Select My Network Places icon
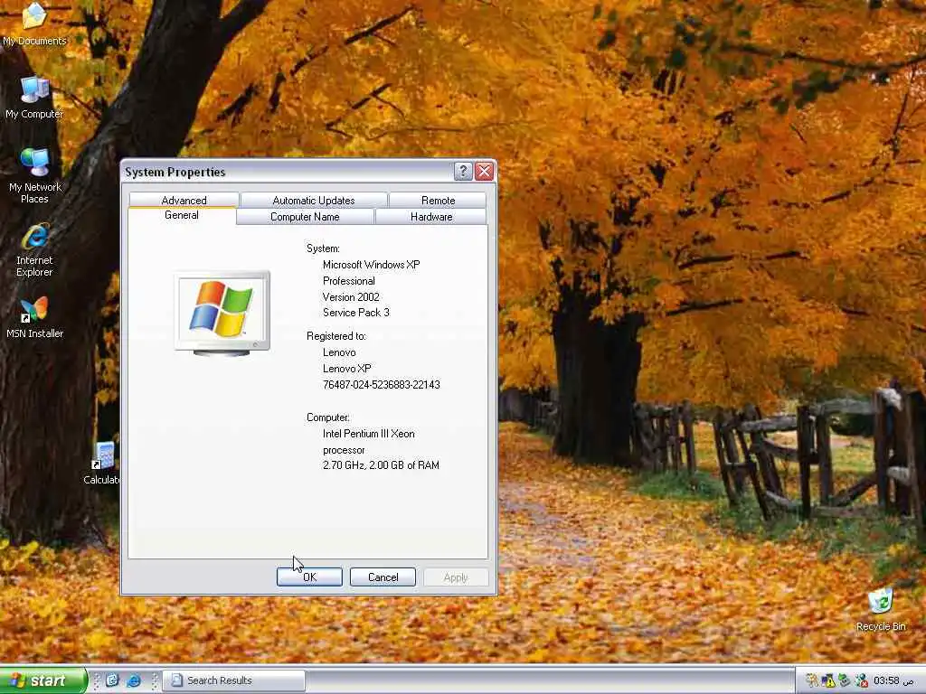This screenshot has width=926, height=694. click(35, 176)
